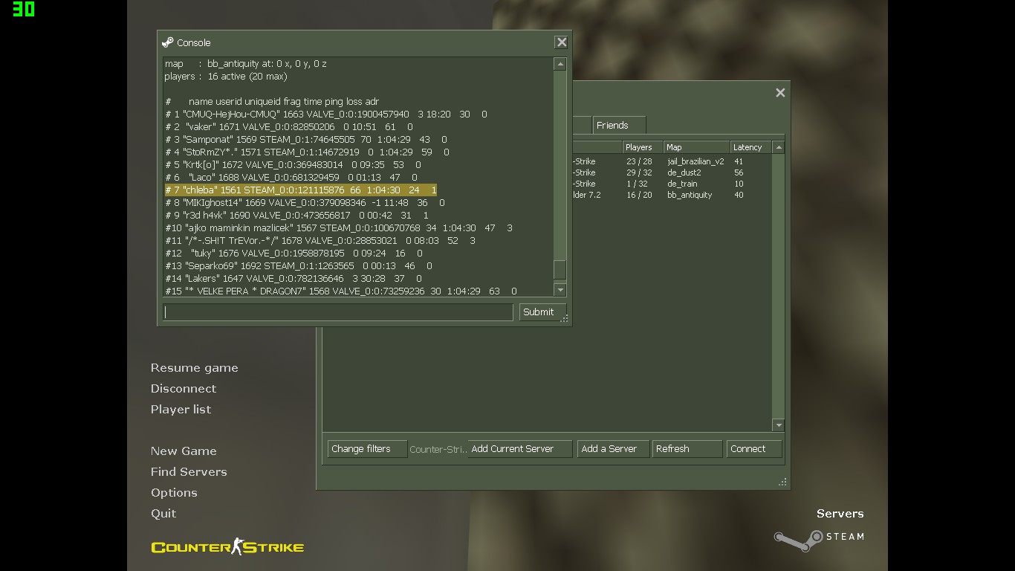This screenshot has height=571, width=1015.
Task: Click the console scrollbar thumb
Action: (x=560, y=269)
